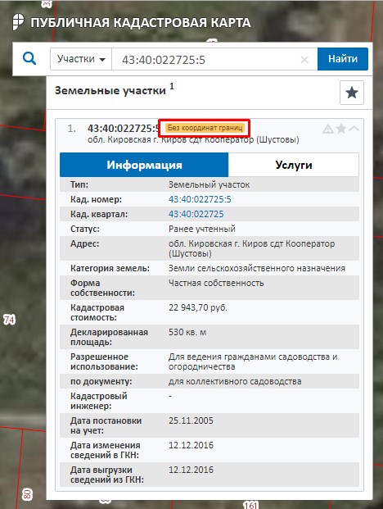Clear the search field with X
The height and width of the screenshot is (509, 383).
coord(304,59)
